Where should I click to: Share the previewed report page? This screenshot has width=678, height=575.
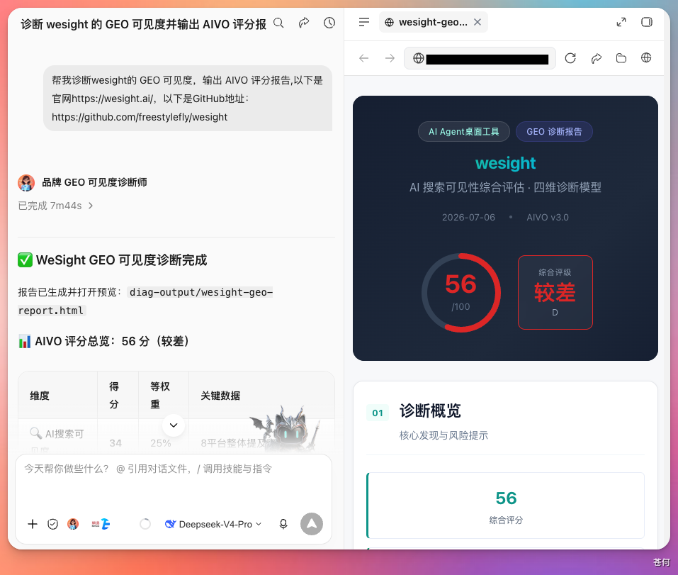pos(597,58)
